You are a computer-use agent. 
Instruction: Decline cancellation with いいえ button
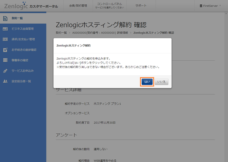click(162, 82)
